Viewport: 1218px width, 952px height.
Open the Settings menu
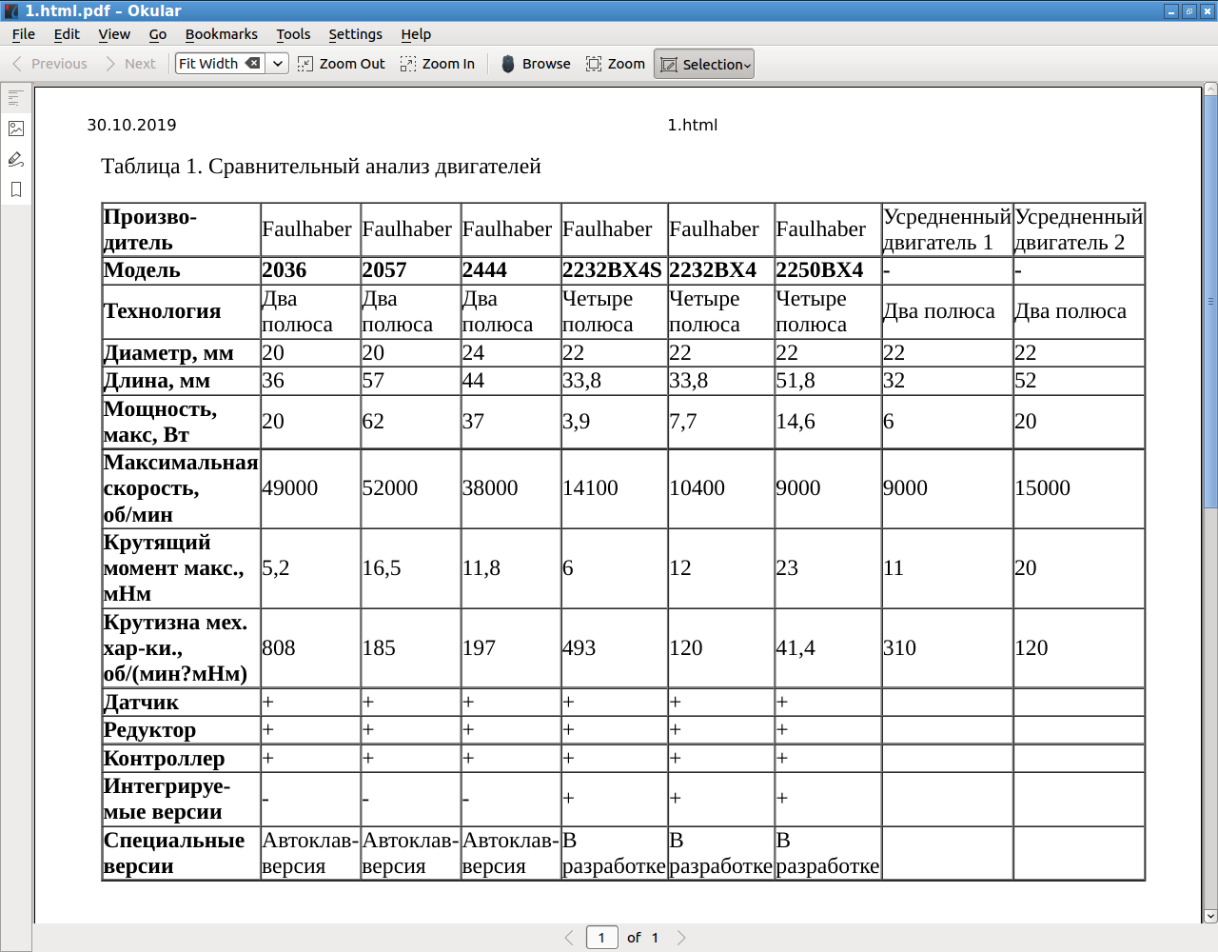[355, 34]
